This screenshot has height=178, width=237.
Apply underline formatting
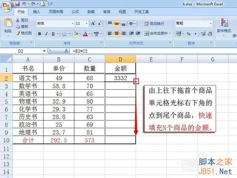(x=53, y=34)
